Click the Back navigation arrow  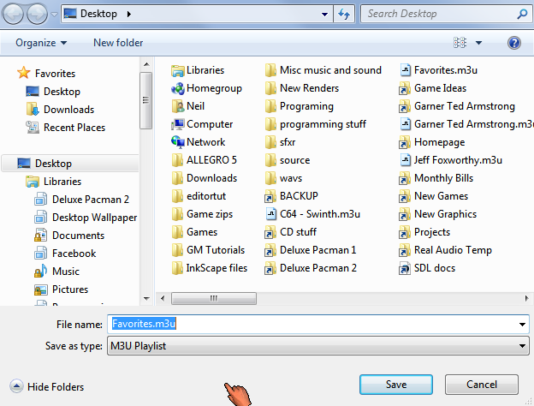(x=15, y=15)
